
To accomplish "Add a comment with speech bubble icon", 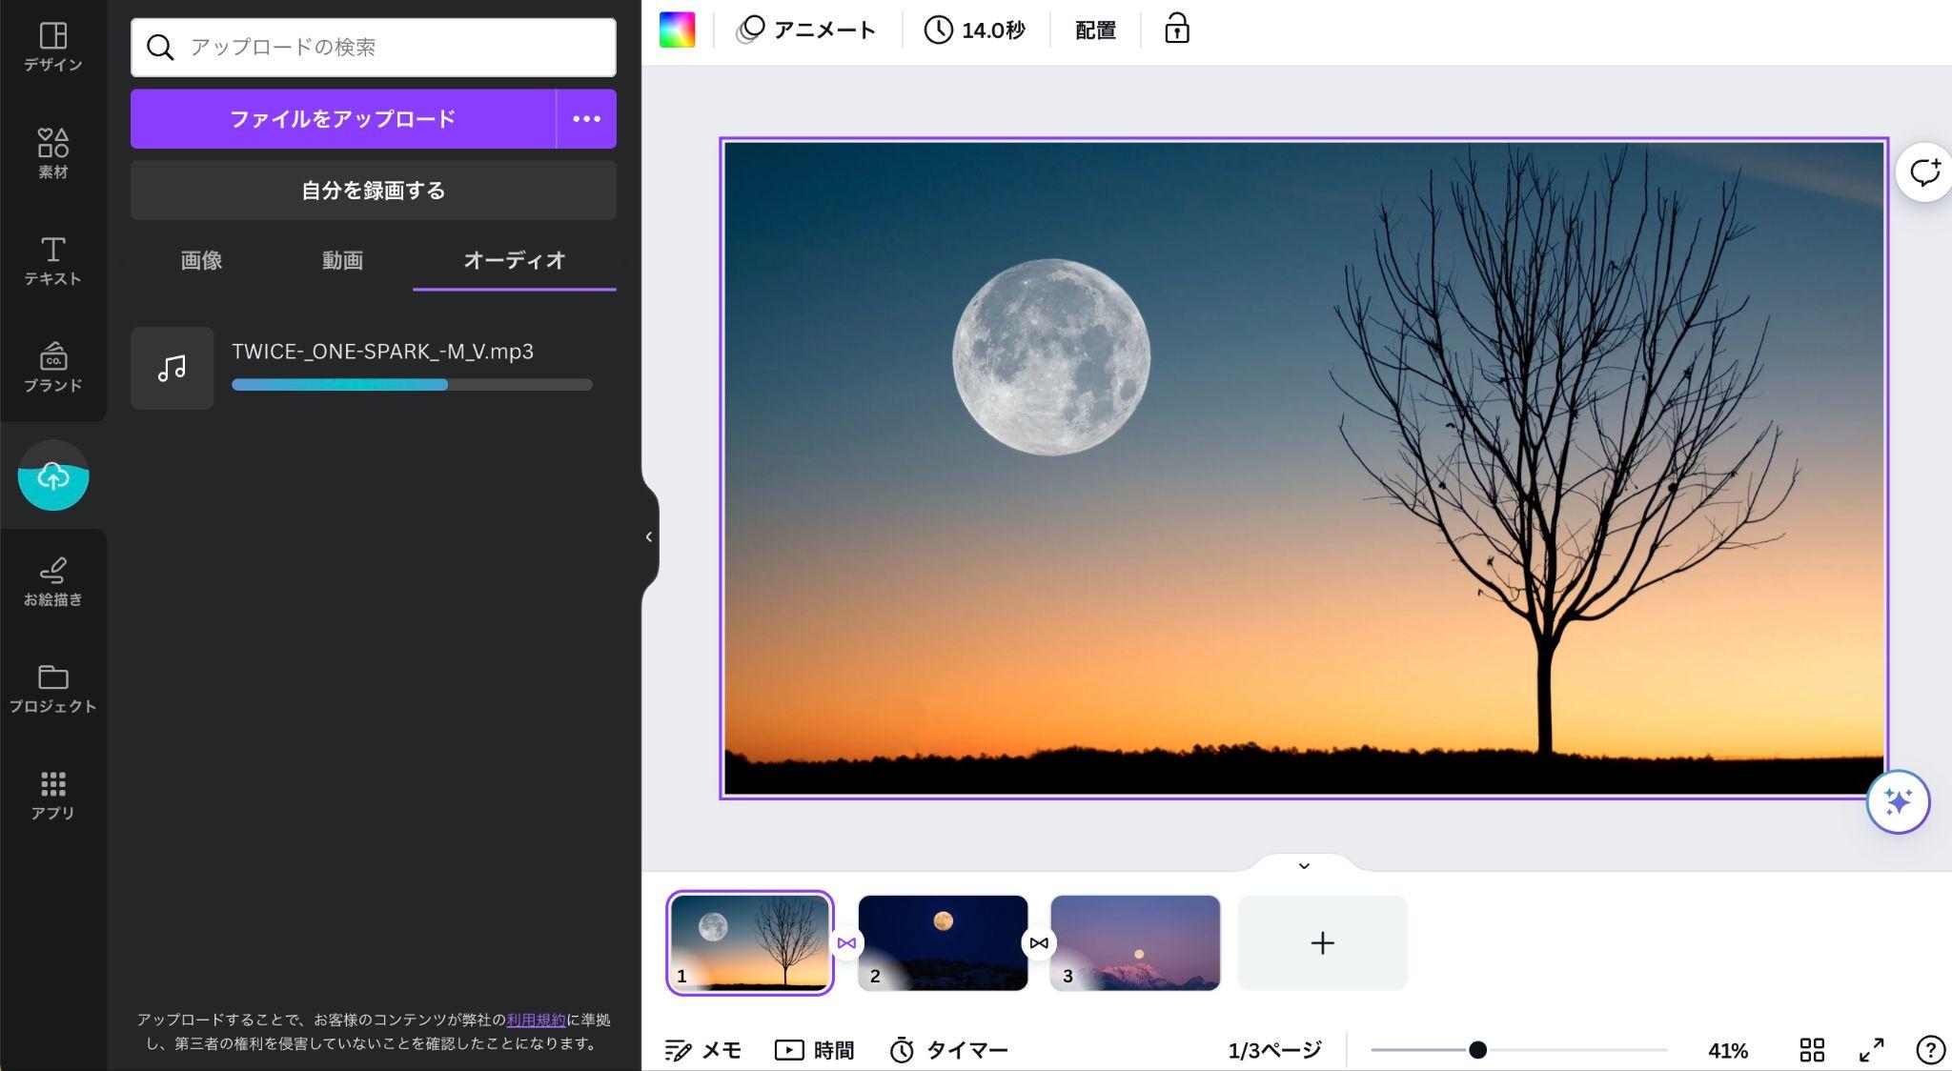I will tap(1924, 172).
